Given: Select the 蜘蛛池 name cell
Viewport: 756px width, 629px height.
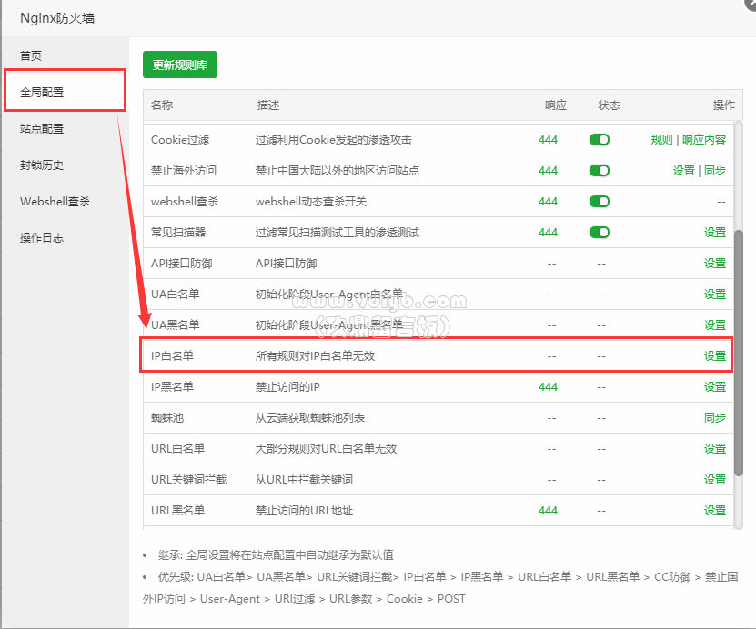Looking at the screenshot, I should 167,417.
